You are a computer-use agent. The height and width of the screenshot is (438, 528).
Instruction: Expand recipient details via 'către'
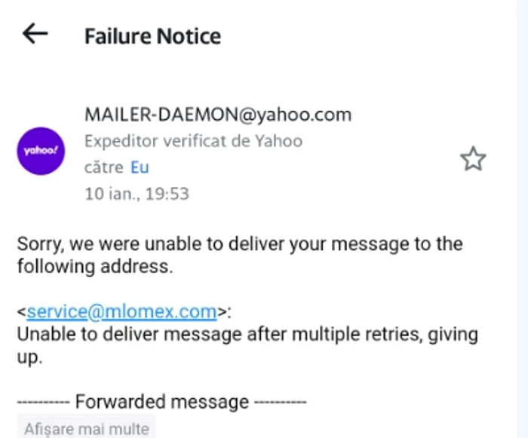coord(104,167)
